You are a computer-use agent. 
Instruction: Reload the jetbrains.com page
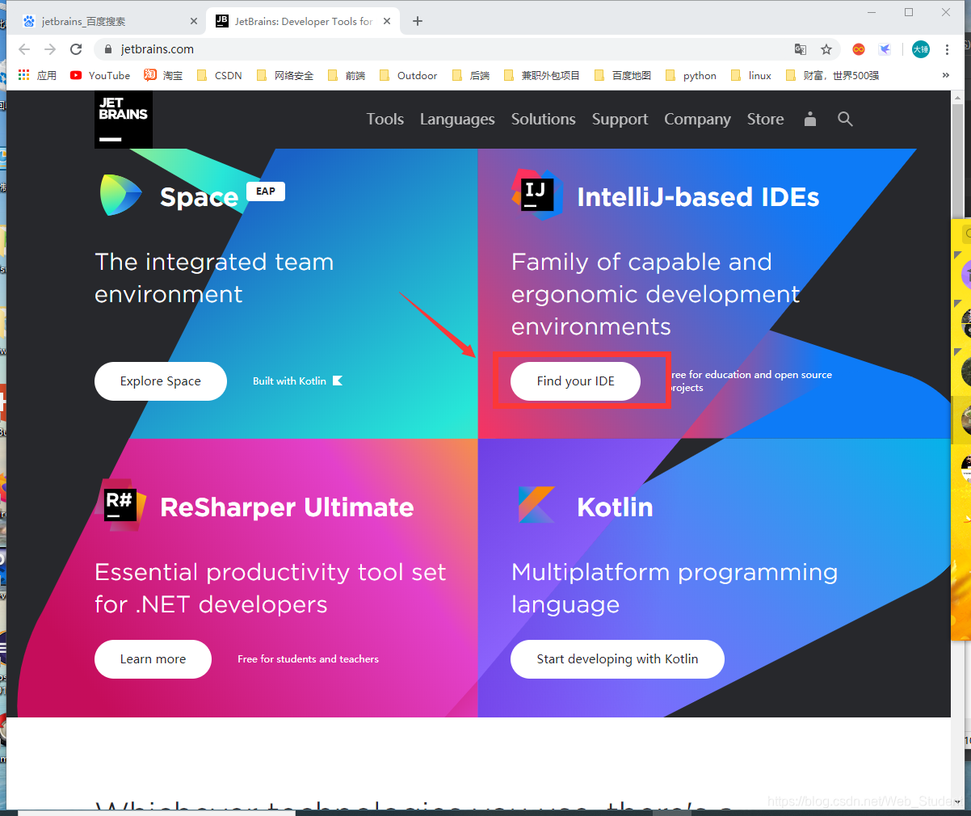click(x=76, y=49)
